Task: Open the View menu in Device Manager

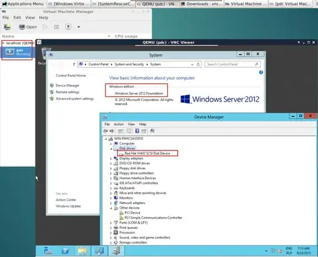Action: pyautogui.click(x=131, y=124)
